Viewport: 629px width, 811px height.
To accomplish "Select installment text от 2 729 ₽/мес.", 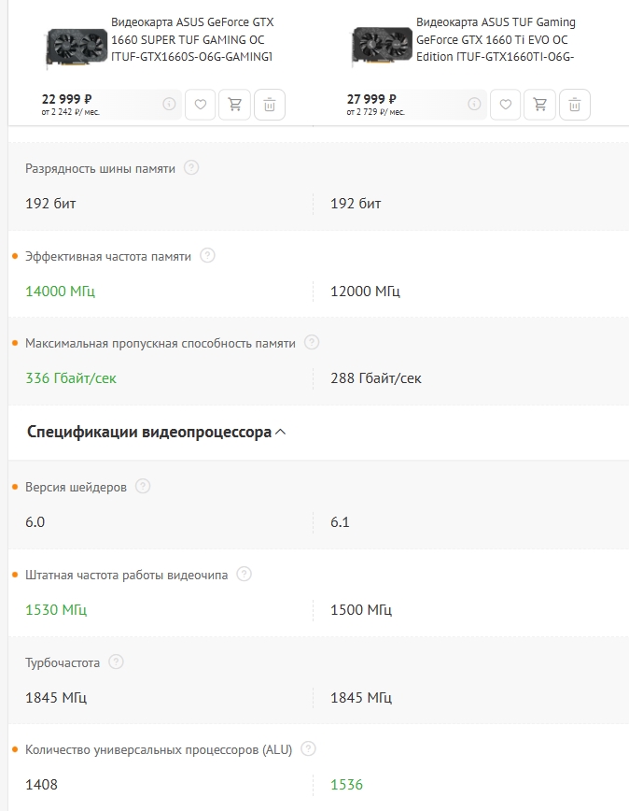I will pos(376,112).
